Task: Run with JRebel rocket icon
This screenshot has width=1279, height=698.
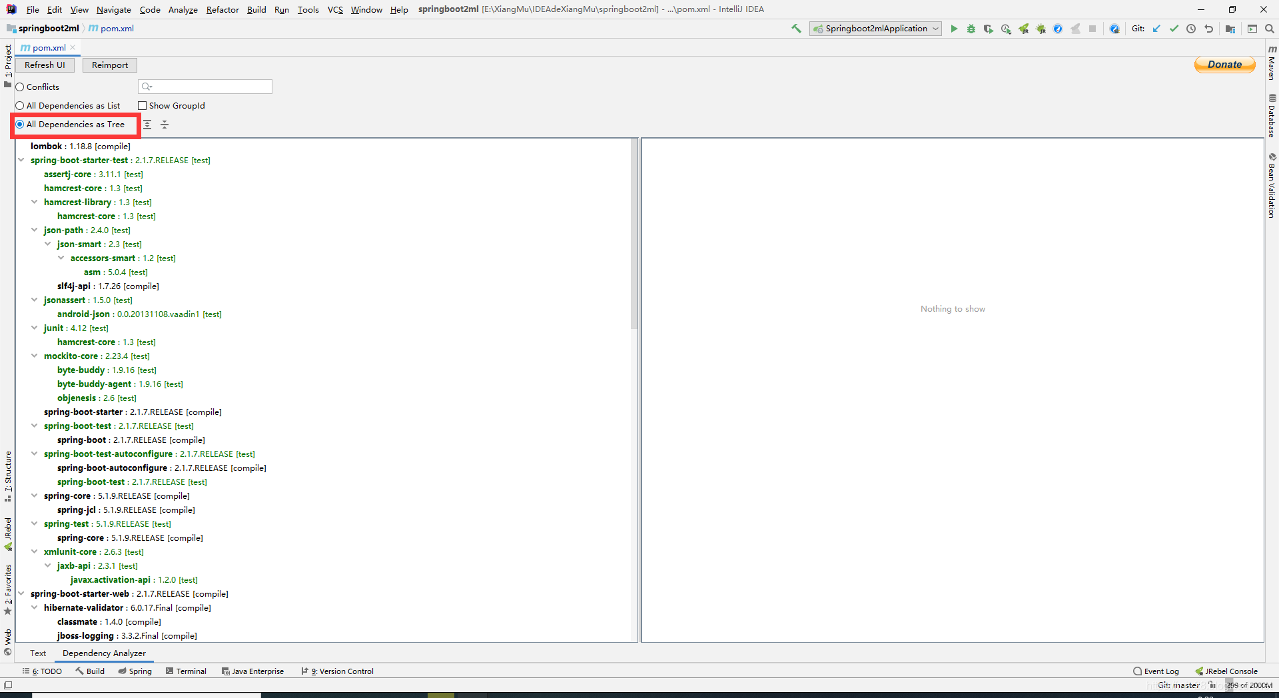Action: 1023,29
